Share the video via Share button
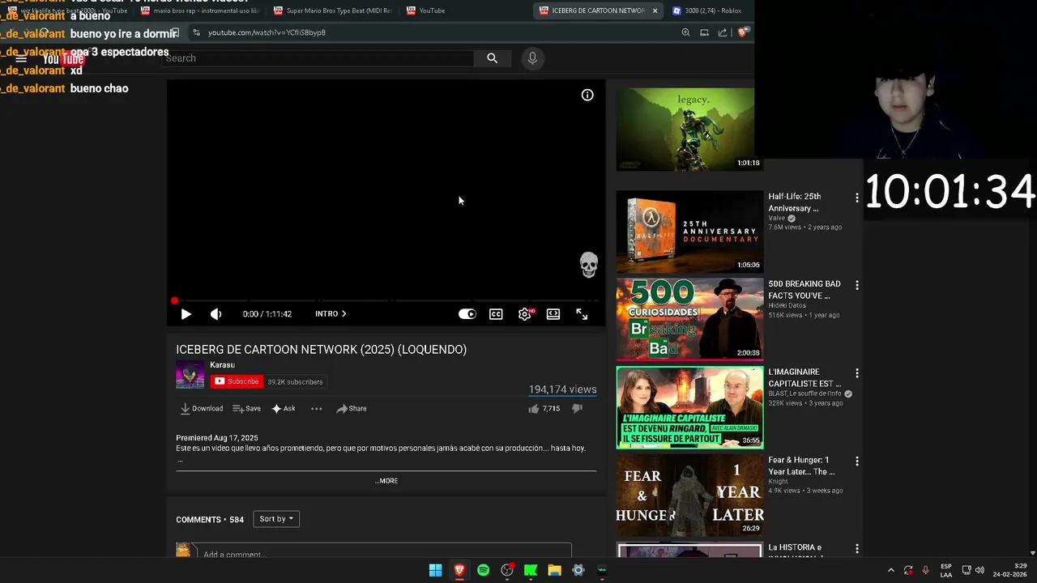Screen dimensions: 1037x583 [x=352, y=409]
